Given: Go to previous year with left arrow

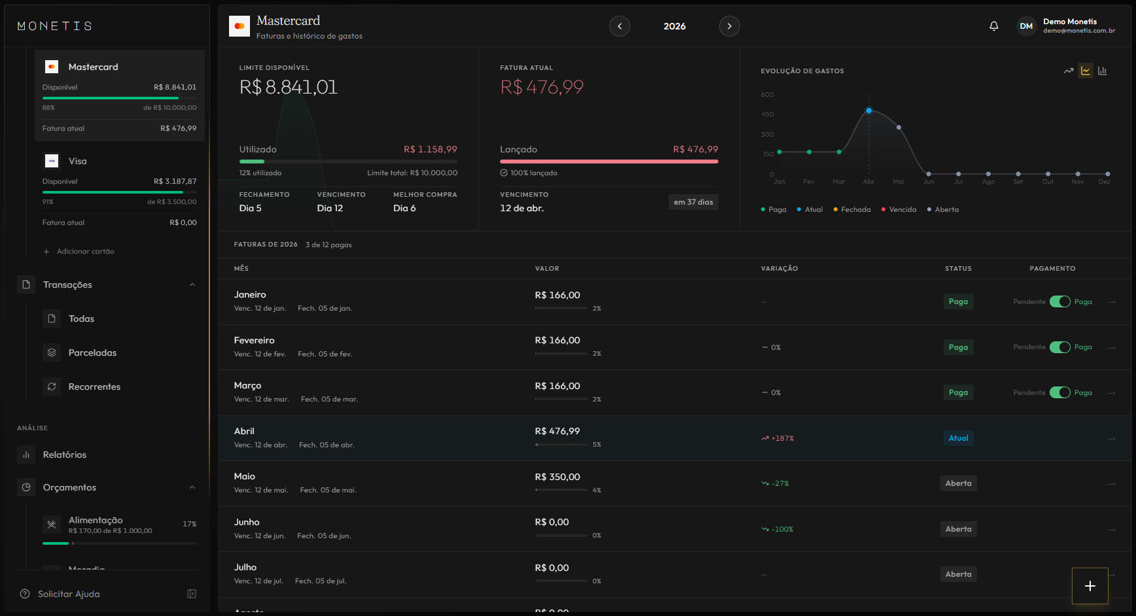Looking at the screenshot, I should (x=620, y=26).
